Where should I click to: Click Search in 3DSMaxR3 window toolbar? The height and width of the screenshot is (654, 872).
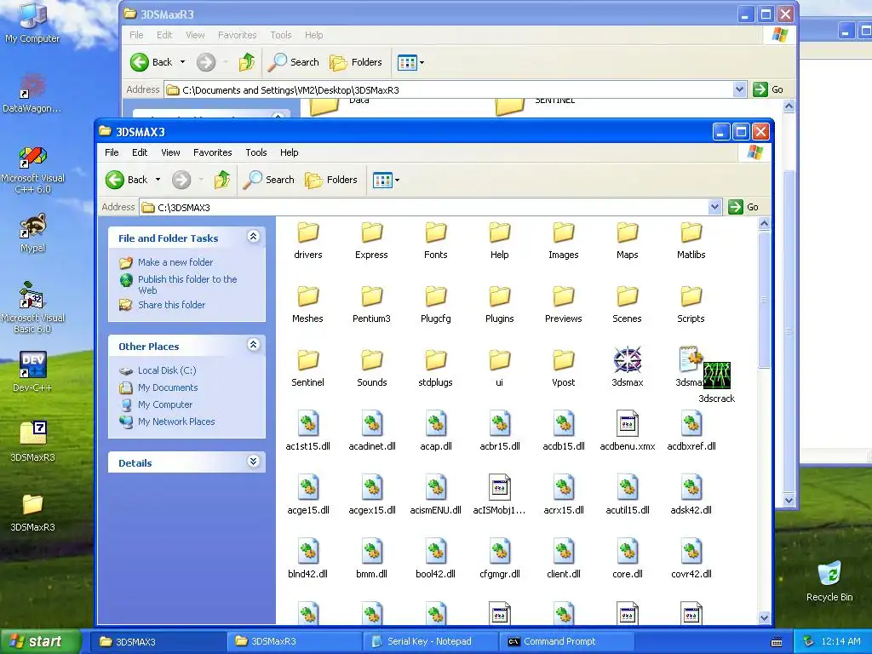294,62
